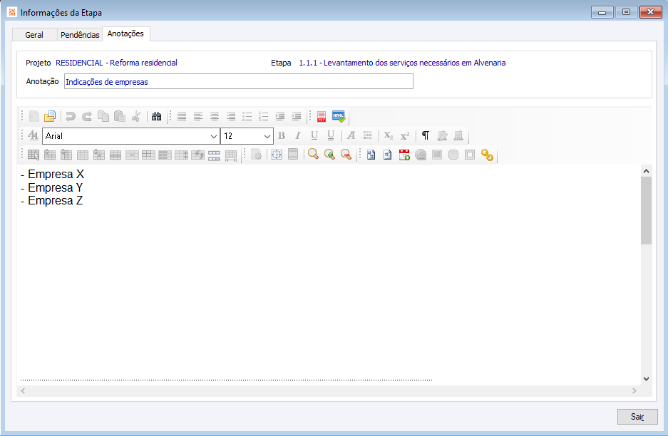Viewport: 668px width, 436px height.
Task: Open the Arial font dropdown
Action: pyautogui.click(x=213, y=136)
